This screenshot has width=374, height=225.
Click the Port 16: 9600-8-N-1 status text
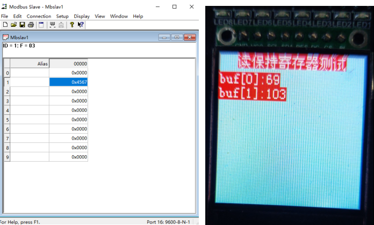168,222
